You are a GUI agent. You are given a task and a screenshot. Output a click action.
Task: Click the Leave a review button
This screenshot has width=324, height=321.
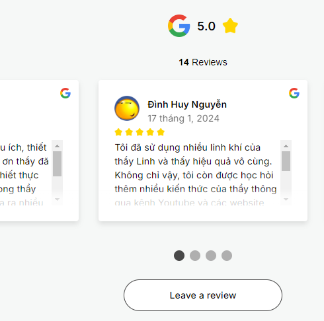pyautogui.click(x=203, y=295)
